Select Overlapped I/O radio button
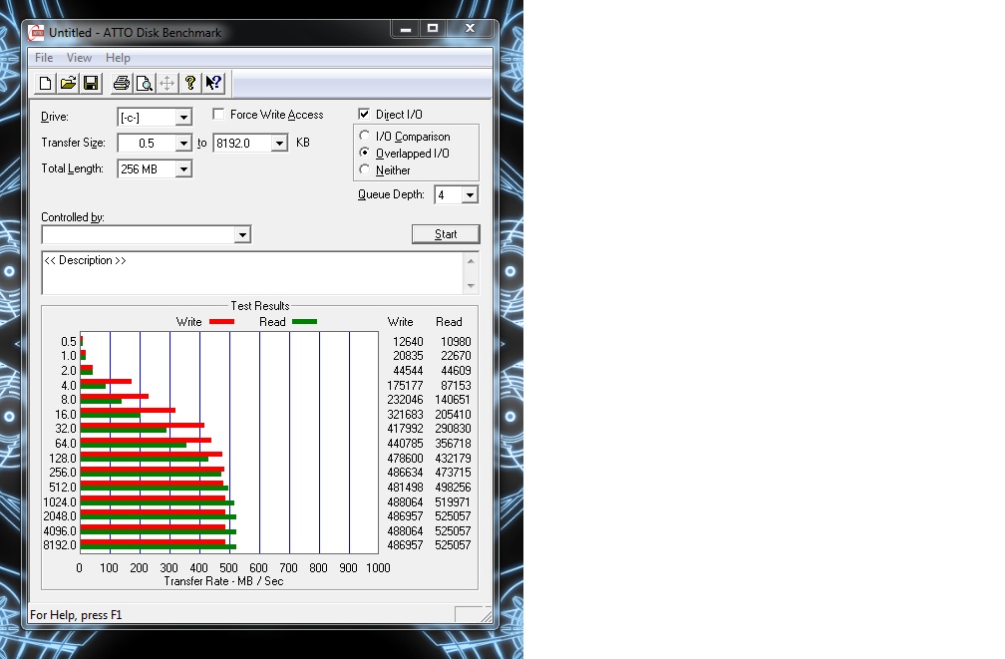This screenshot has width=1005, height=659. pyautogui.click(x=365, y=153)
